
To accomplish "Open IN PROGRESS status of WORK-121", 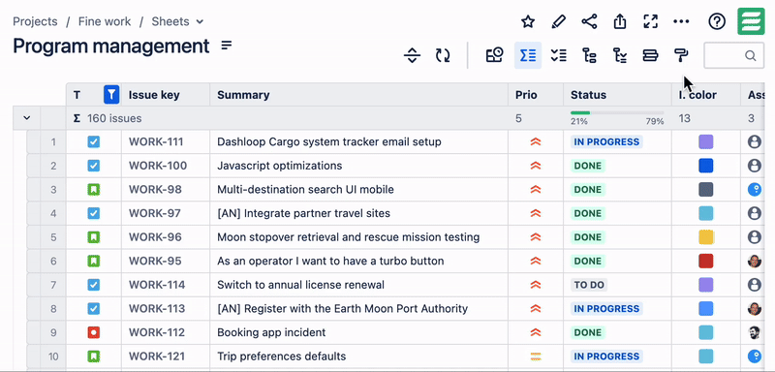I will pyautogui.click(x=606, y=356).
